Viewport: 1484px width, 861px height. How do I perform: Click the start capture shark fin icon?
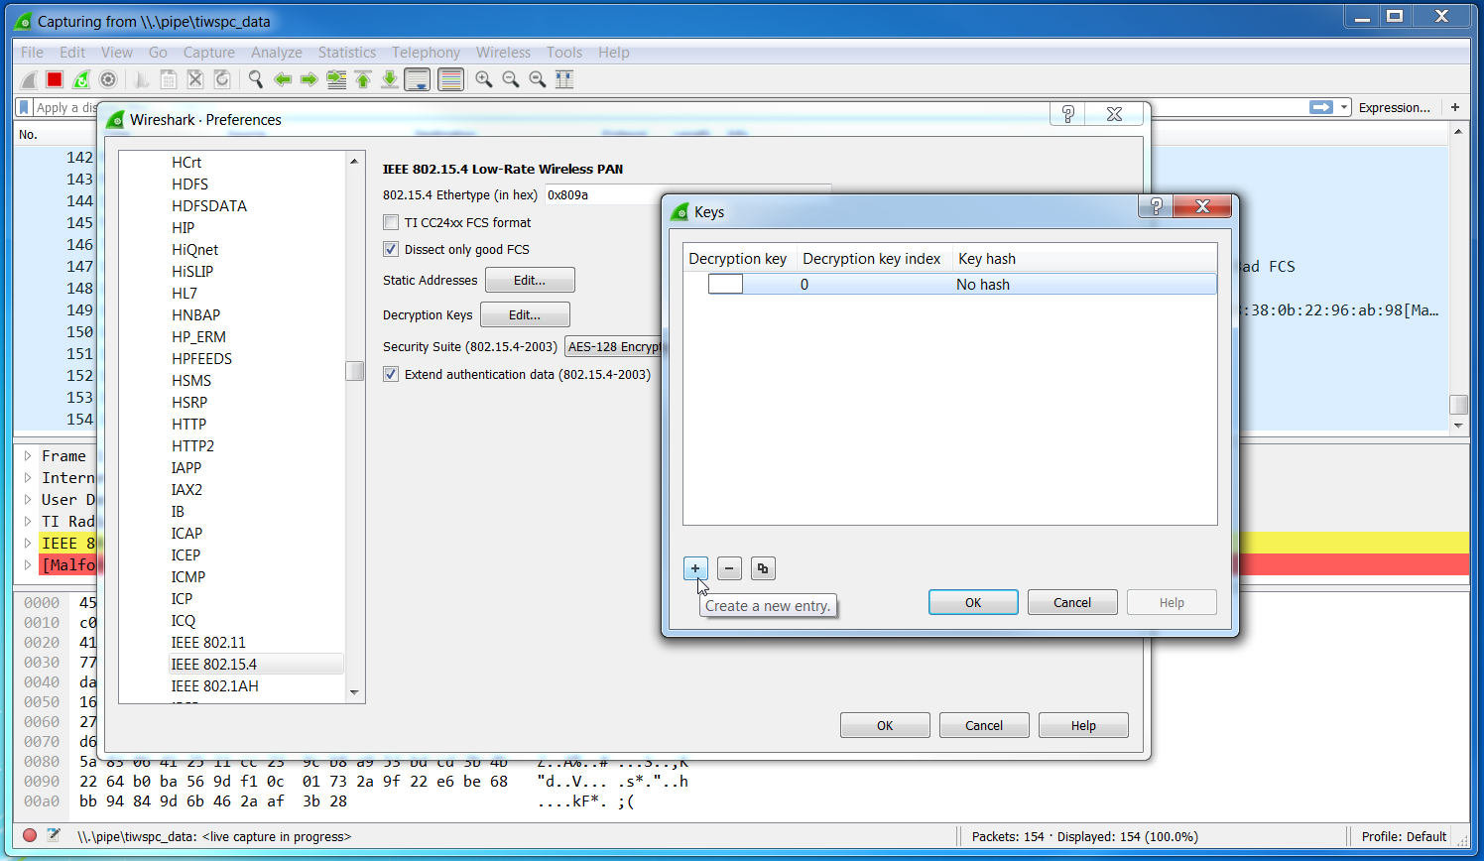[29, 79]
